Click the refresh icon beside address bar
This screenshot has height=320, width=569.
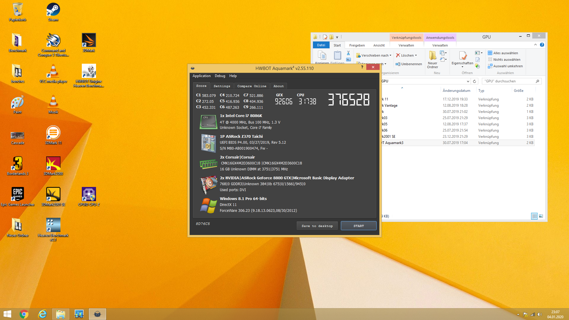tap(474, 81)
